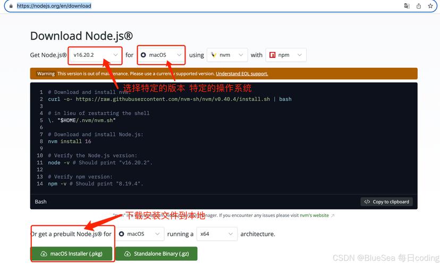Click the Warning badge in orange banner
440x265 pixels.
pyautogui.click(x=46, y=74)
